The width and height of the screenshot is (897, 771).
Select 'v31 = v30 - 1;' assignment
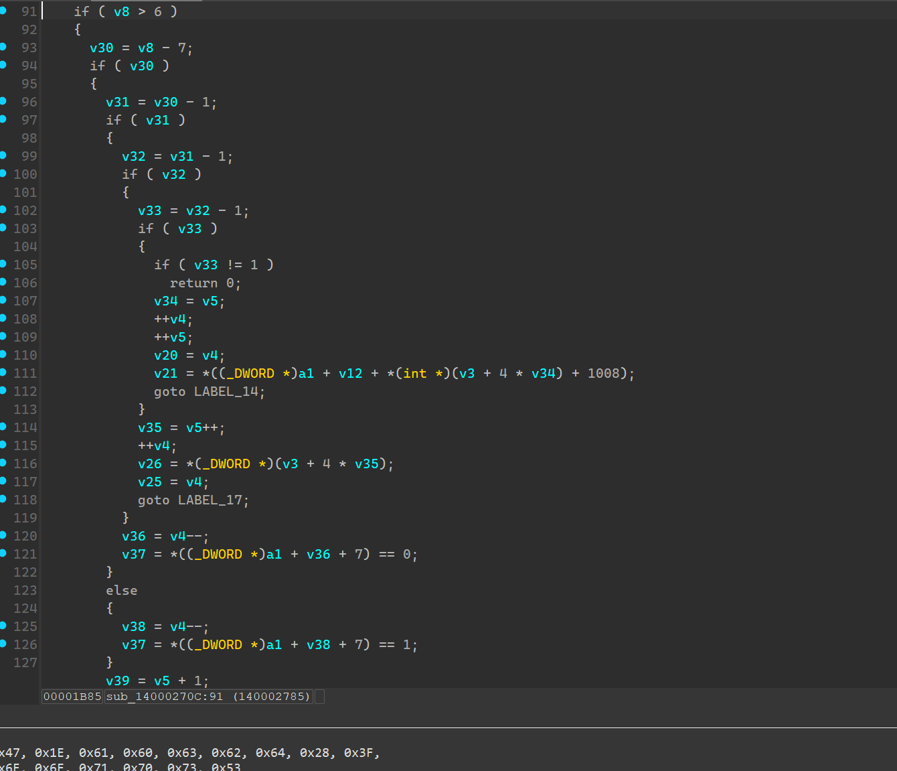coord(161,102)
